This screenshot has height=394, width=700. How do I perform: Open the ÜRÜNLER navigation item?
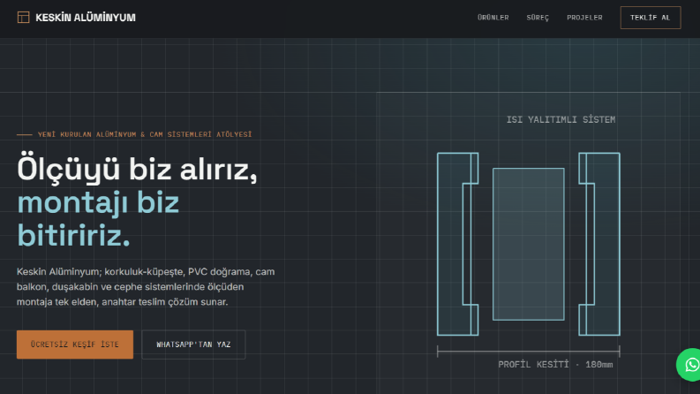click(493, 18)
